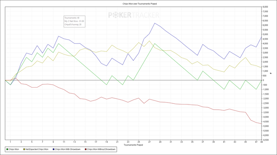Click the 5,000 y-axis tick label
This screenshot has height=155, width=277.
[x=266, y=34]
